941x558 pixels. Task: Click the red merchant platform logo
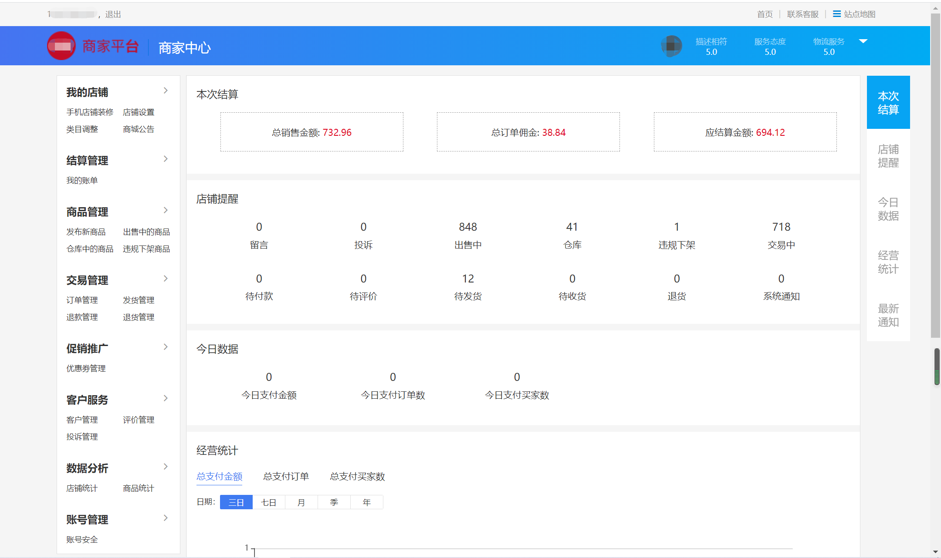coord(61,46)
